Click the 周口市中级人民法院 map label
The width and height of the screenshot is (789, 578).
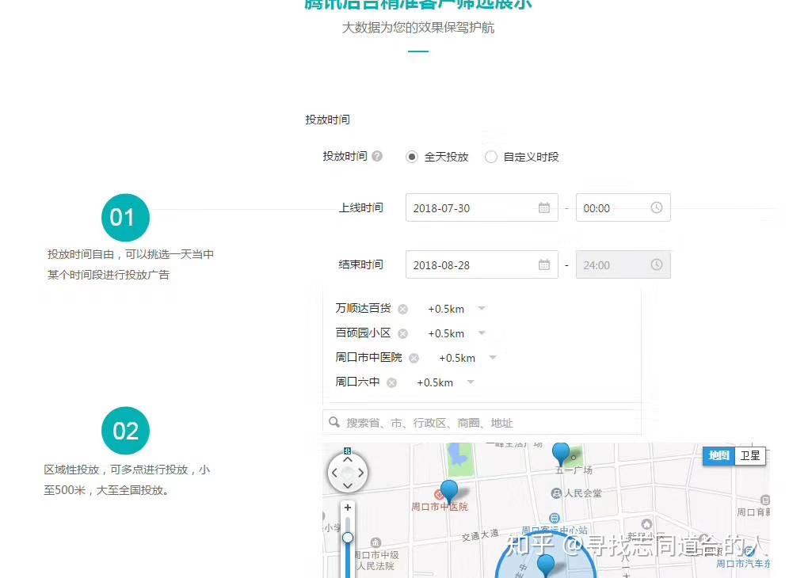[375, 561]
